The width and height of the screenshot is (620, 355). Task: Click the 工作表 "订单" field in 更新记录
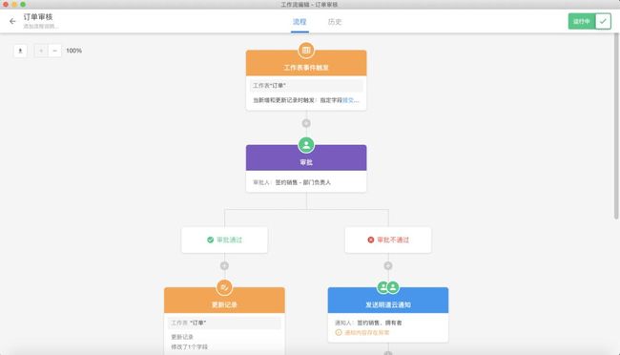point(224,323)
